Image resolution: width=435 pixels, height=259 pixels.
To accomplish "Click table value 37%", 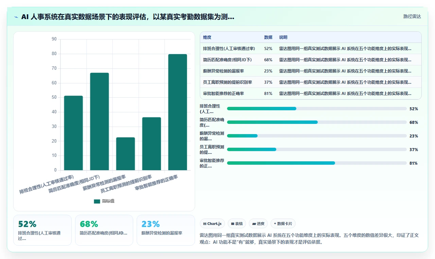I will [268, 82].
